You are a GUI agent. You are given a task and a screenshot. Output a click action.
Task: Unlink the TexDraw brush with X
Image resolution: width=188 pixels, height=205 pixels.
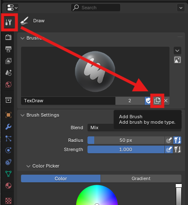[x=166, y=101]
